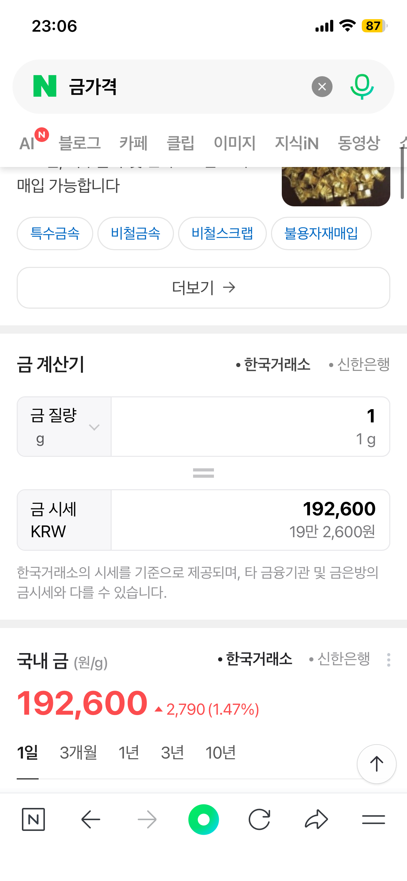Open three-dot options in 국내 금 section

[x=389, y=660]
